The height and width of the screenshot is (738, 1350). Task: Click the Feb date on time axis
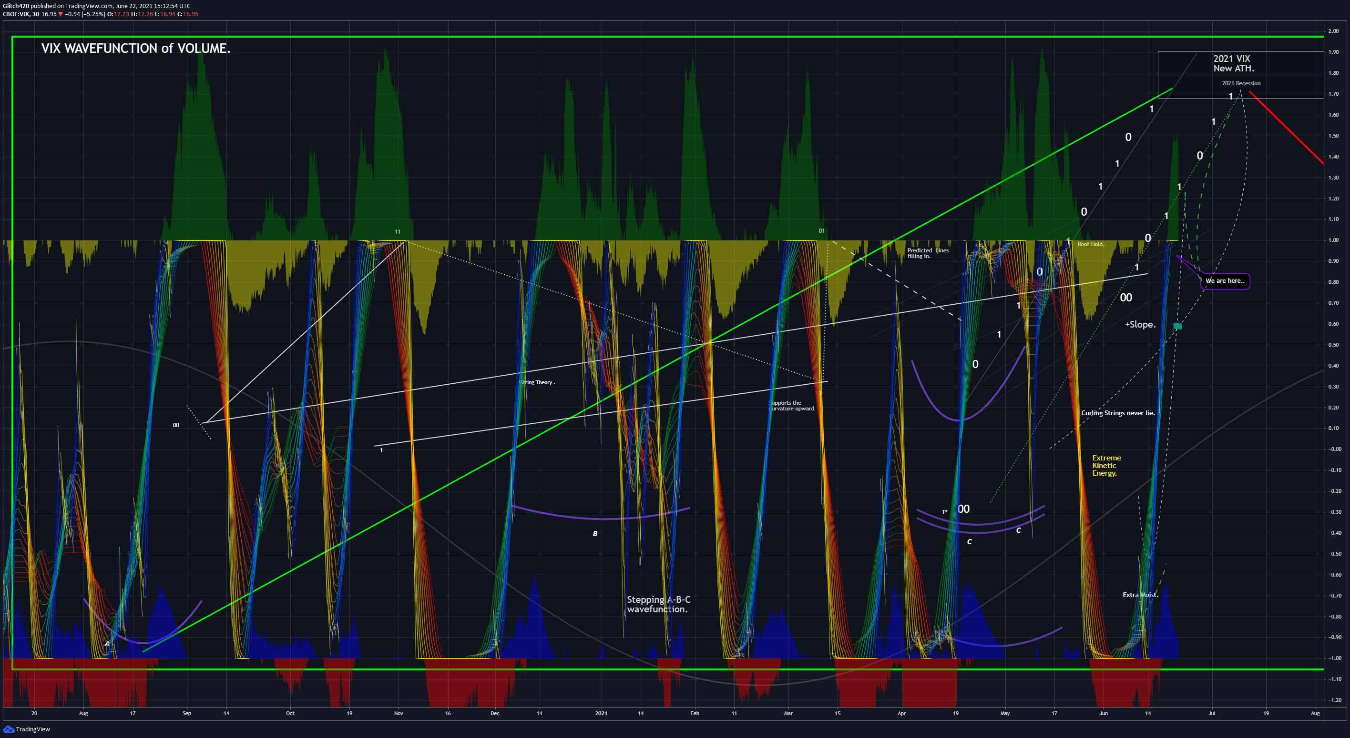695,713
